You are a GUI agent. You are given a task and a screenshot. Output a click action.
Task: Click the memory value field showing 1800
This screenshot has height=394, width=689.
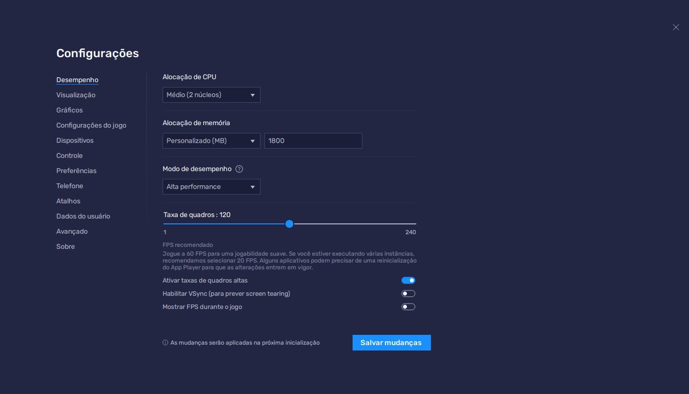pyautogui.click(x=313, y=141)
